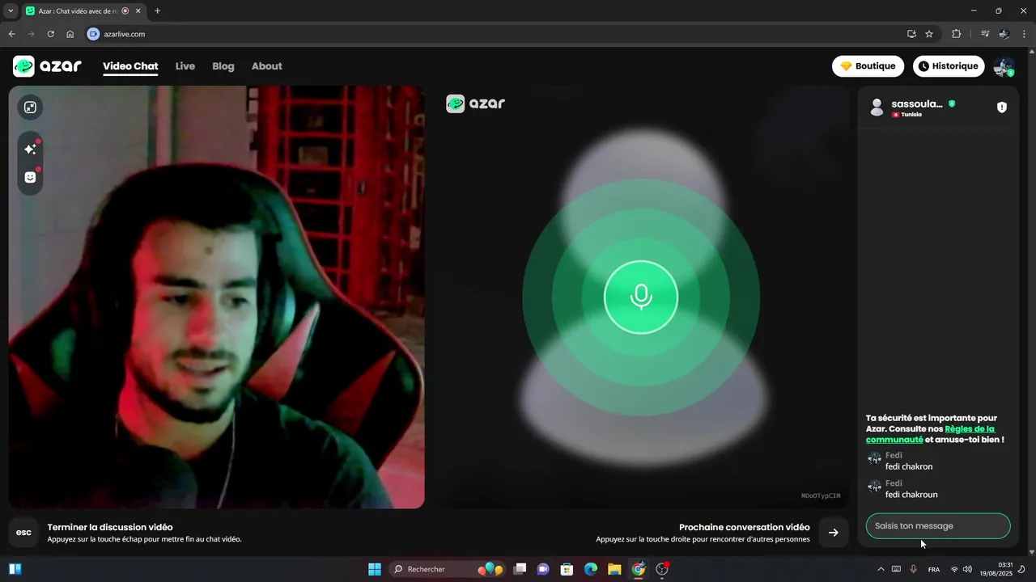Open the profile avatar menu
The height and width of the screenshot is (582, 1036).
click(1004, 66)
